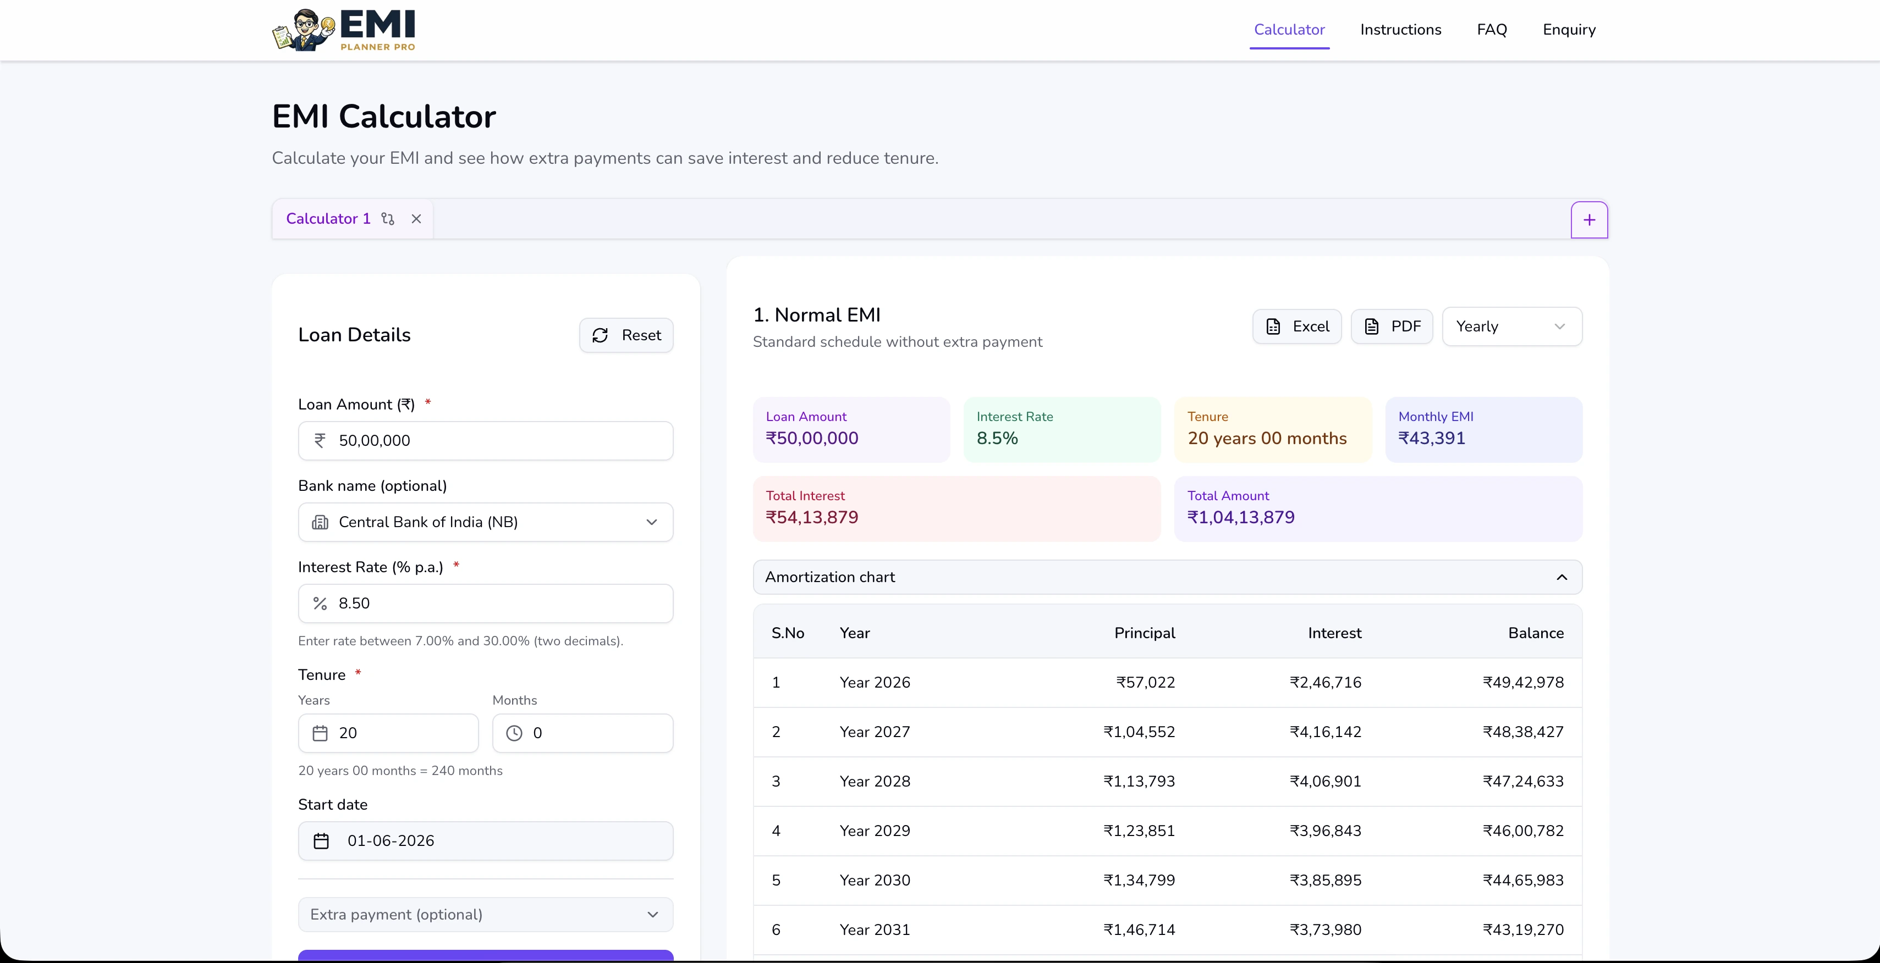Select the Year 2030 row

1167,881
